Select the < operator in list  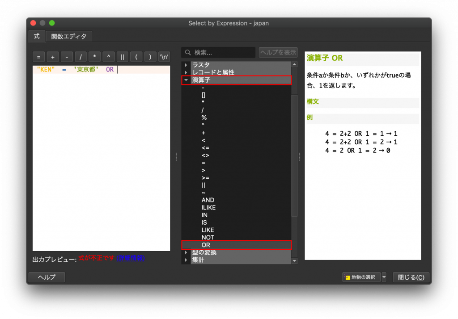pyautogui.click(x=204, y=140)
